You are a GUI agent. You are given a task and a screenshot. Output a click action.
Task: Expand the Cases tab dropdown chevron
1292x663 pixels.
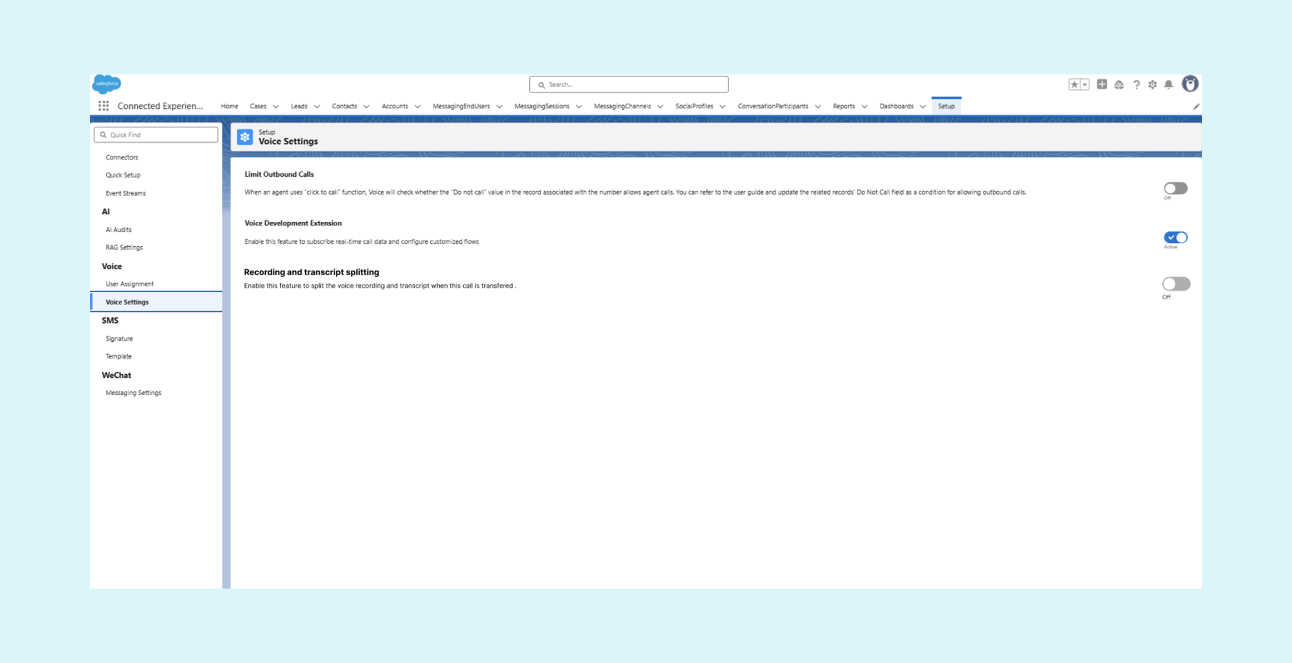276,106
